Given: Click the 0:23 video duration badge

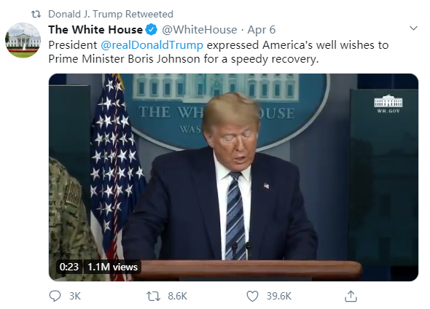Looking at the screenshot, I should coord(69,267).
